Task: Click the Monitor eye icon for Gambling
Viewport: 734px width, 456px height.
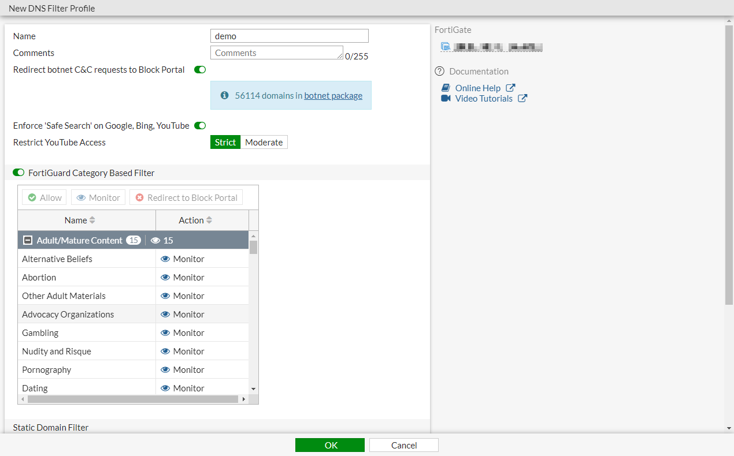Action: coord(165,333)
